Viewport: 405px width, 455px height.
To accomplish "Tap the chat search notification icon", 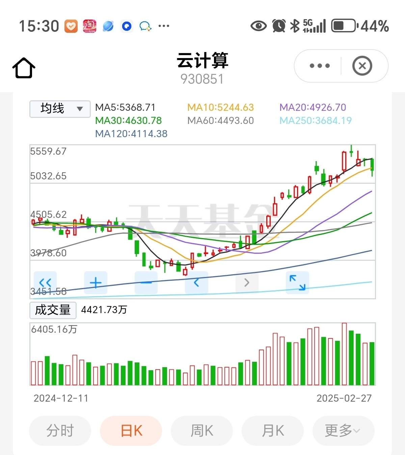I will [x=145, y=26].
